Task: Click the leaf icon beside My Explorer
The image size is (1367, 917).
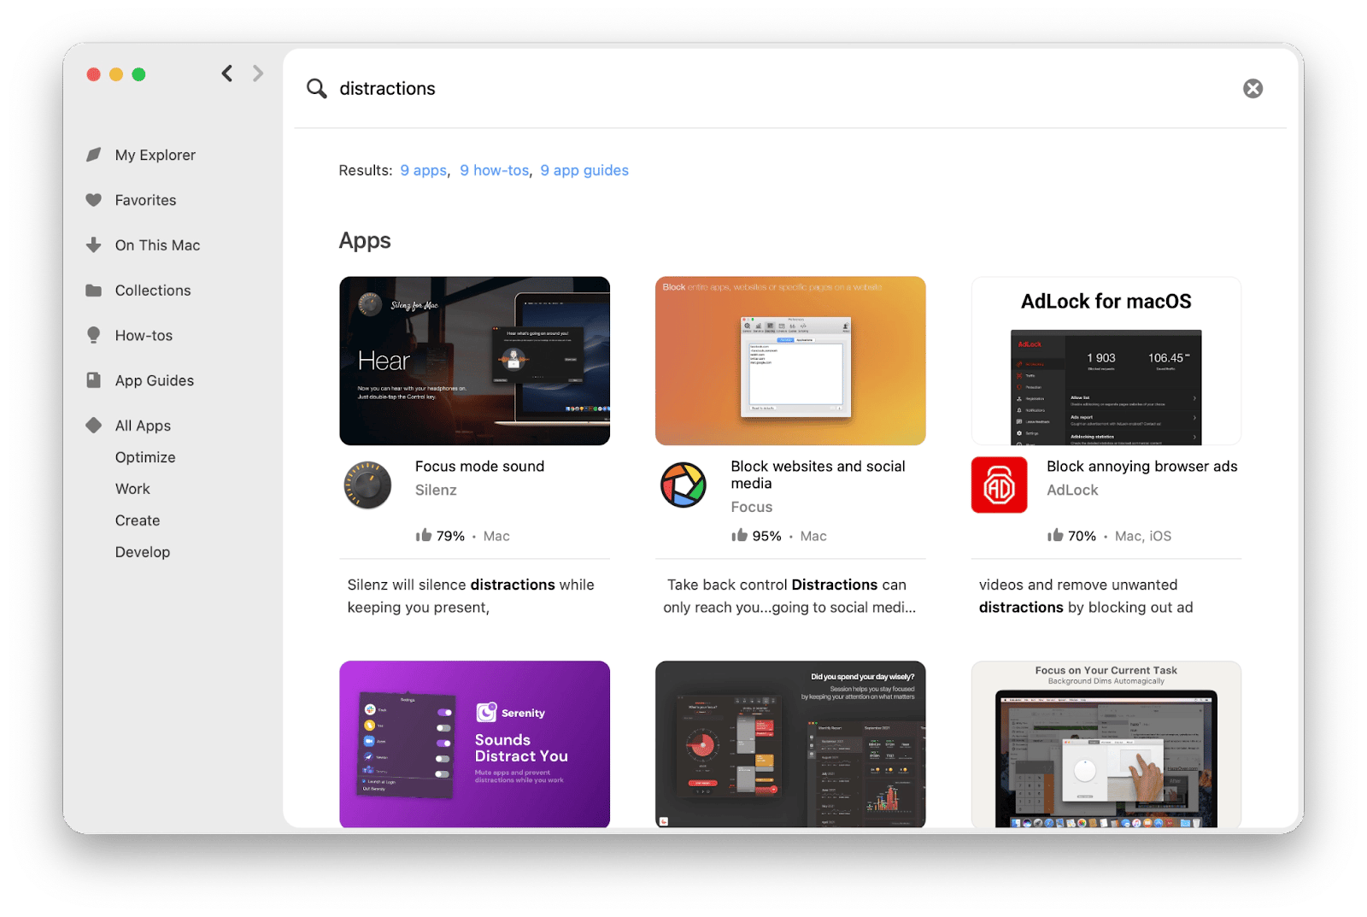Action: point(94,155)
